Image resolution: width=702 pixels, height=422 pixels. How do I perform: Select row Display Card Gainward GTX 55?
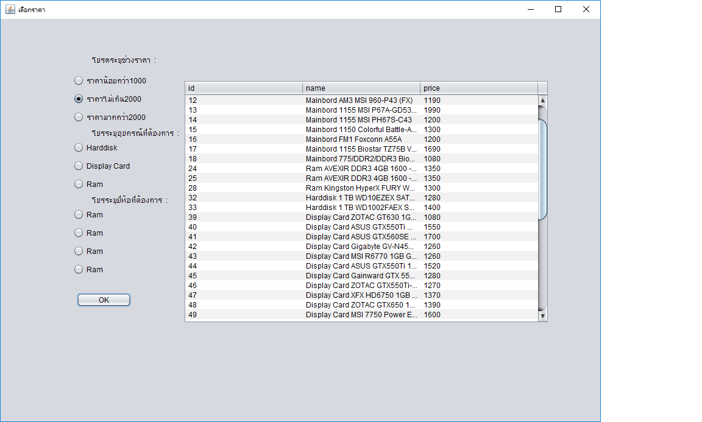coord(361,276)
